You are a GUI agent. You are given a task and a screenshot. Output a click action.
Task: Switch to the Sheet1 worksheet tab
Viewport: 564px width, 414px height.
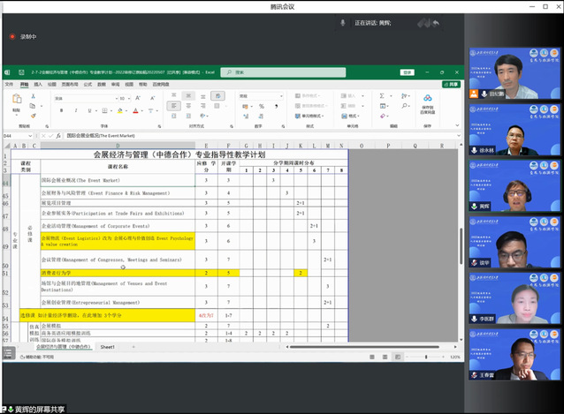(107, 347)
